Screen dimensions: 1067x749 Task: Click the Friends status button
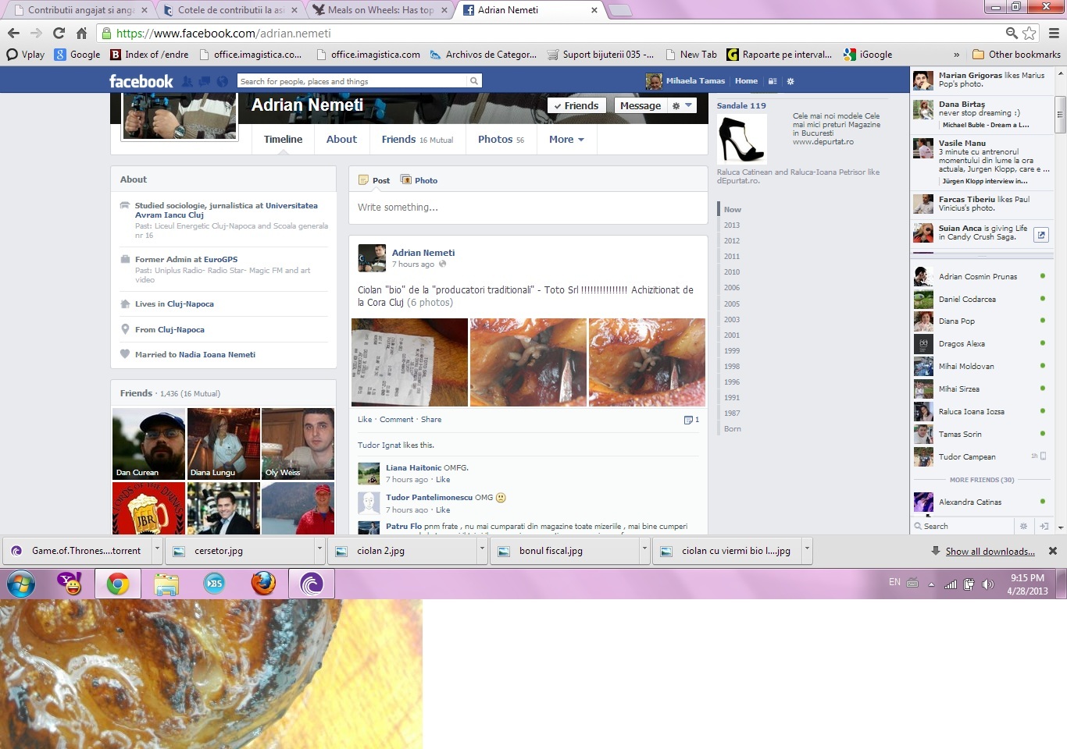(576, 105)
